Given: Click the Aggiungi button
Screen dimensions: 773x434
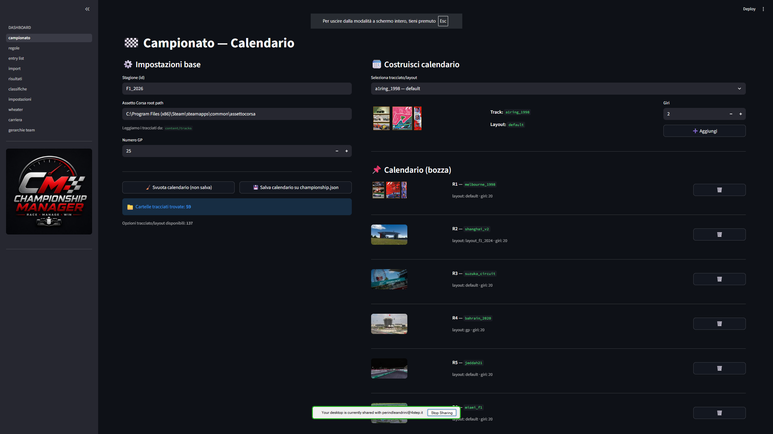Looking at the screenshot, I should point(704,131).
